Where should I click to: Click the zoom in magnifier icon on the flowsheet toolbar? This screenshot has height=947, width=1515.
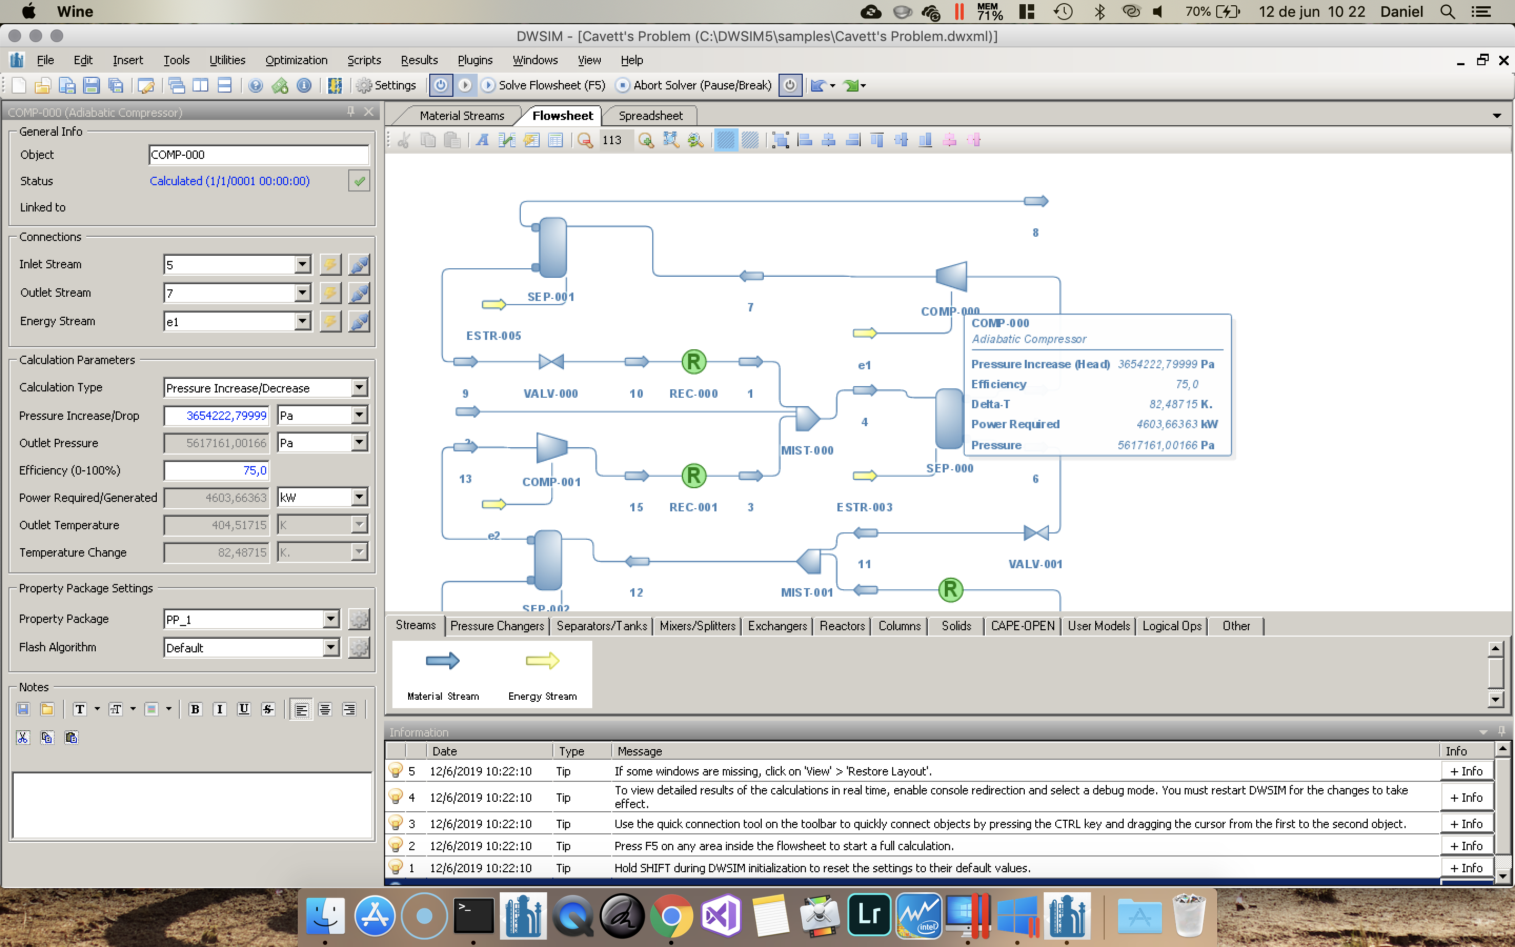(x=646, y=140)
